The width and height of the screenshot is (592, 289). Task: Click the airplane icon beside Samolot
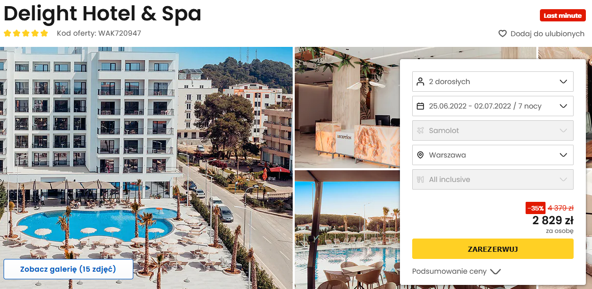click(x=420, y=131)
